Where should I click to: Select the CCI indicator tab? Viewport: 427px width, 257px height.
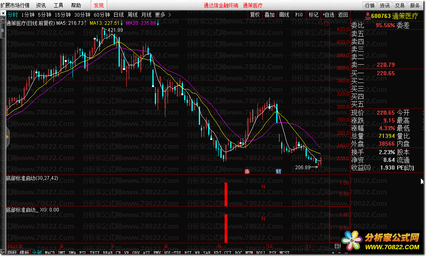(228, 253)
